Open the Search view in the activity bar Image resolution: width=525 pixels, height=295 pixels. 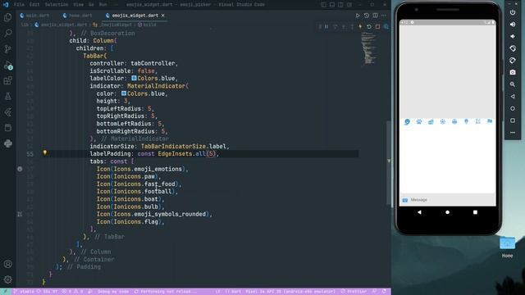7,33
